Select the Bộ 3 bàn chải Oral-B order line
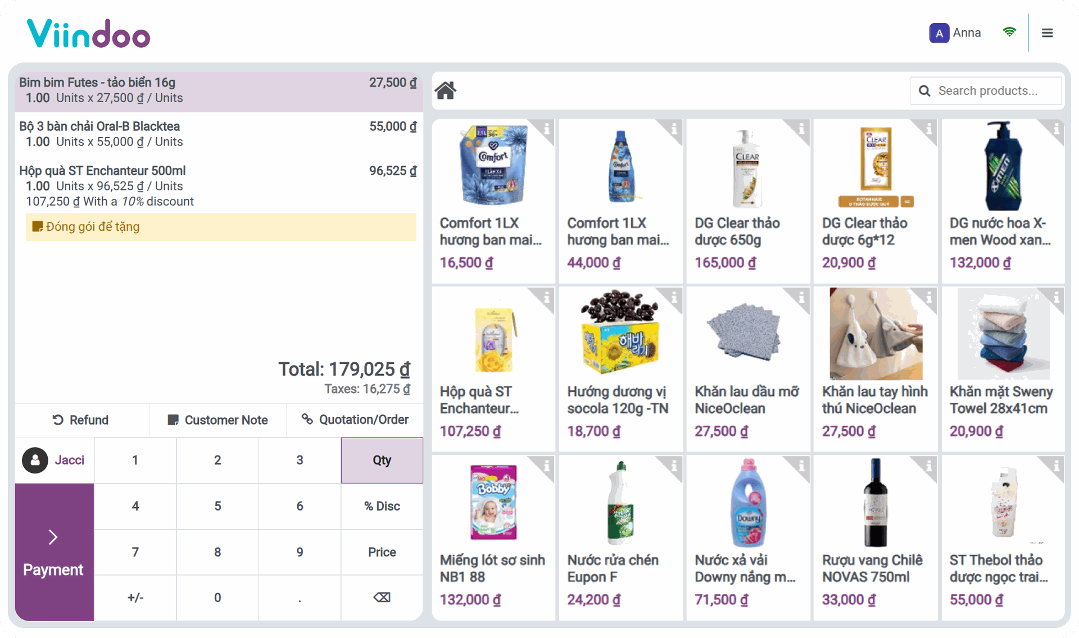Screen dimensions: 1079x638 (x=218, y=134)
